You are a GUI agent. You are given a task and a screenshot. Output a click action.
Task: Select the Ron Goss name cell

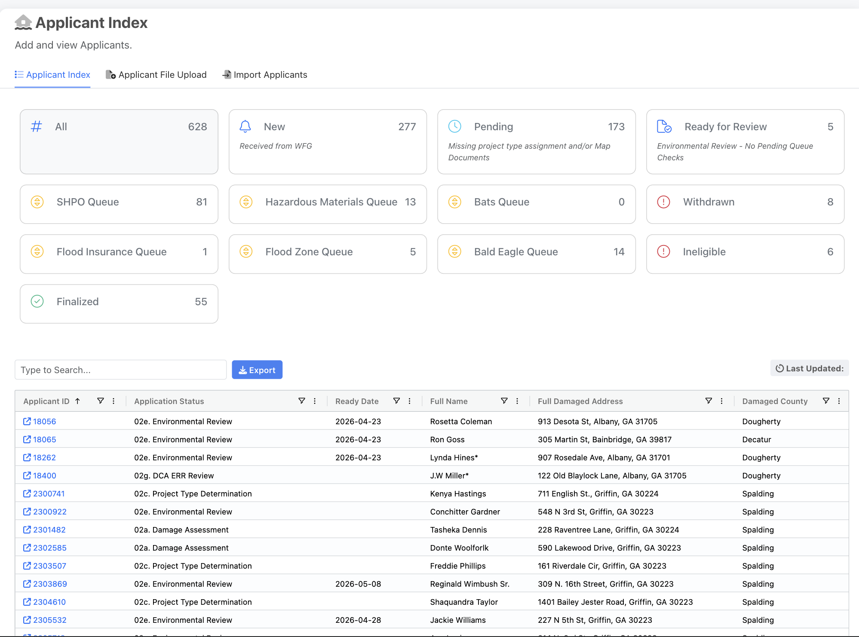point(447,439)
